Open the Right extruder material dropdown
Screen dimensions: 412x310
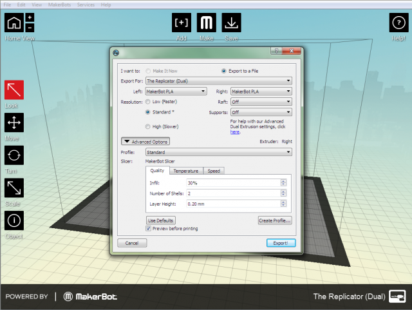261,92
